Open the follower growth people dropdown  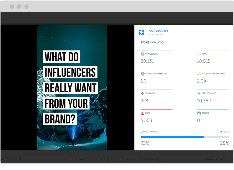point(95,159)
